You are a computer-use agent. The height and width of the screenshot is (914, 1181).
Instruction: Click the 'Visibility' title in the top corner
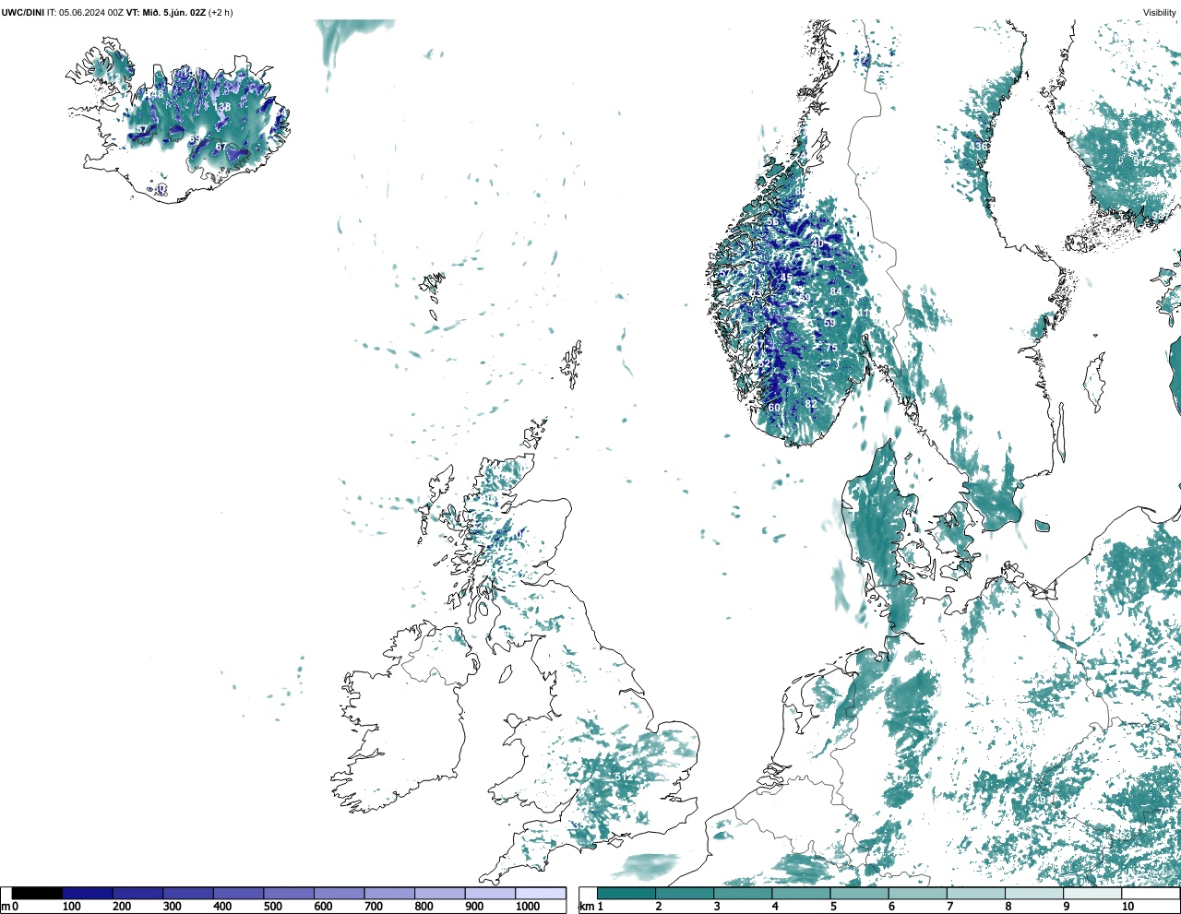1160,13
